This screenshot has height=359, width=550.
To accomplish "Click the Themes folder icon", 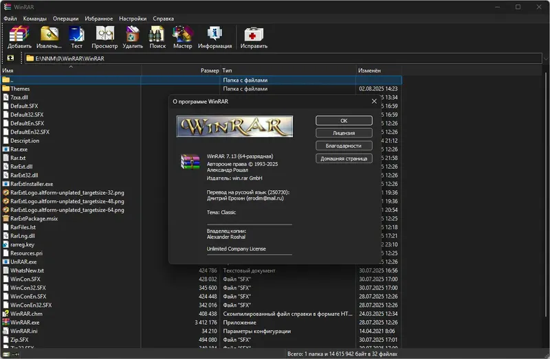I will pyautogui.click(x=5, y=89).
